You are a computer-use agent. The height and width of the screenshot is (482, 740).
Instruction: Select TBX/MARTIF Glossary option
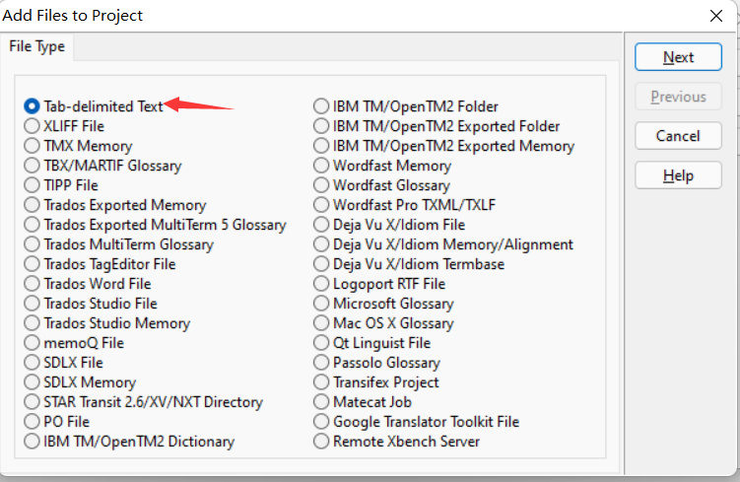[33, 166]
